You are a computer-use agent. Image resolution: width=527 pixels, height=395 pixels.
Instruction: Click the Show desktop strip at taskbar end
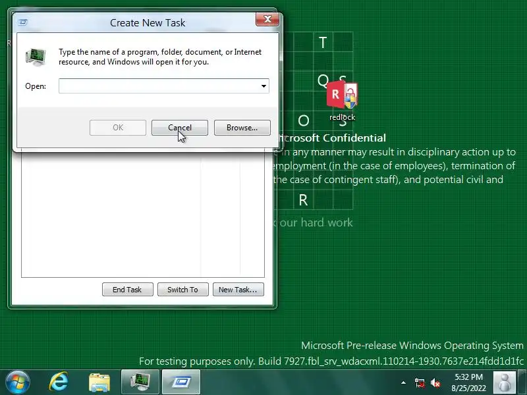(522, 382)
